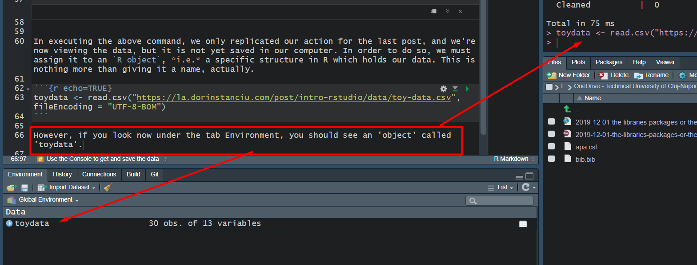Clear chunk output X icon

pyautogui.click(x=460, y=12)
